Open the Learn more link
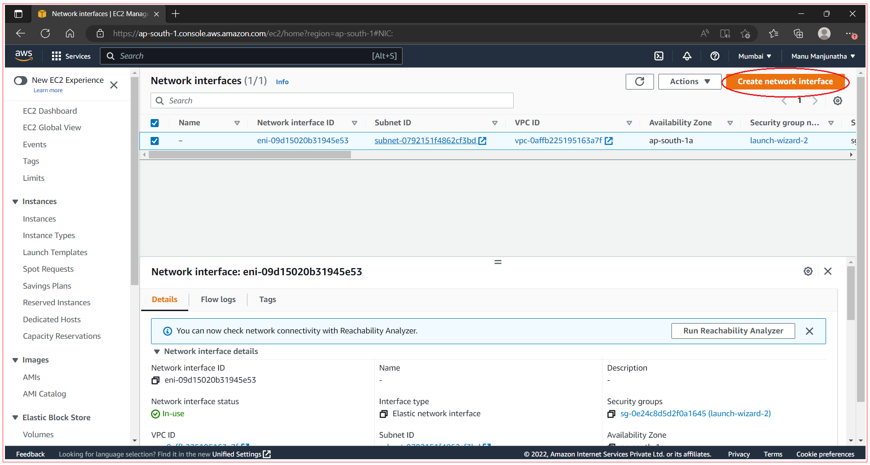Image resolution: width=870 pixels, height=465 pixels. point(48,90)
